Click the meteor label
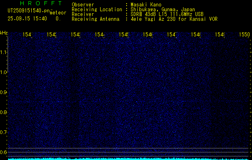This screenshot has width=252, height=160. pyautogui.click(x=58, y=13)
